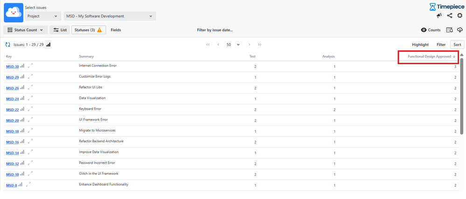
Task: Expand the MSD - My Software Development dropdown
Action: 110,16
